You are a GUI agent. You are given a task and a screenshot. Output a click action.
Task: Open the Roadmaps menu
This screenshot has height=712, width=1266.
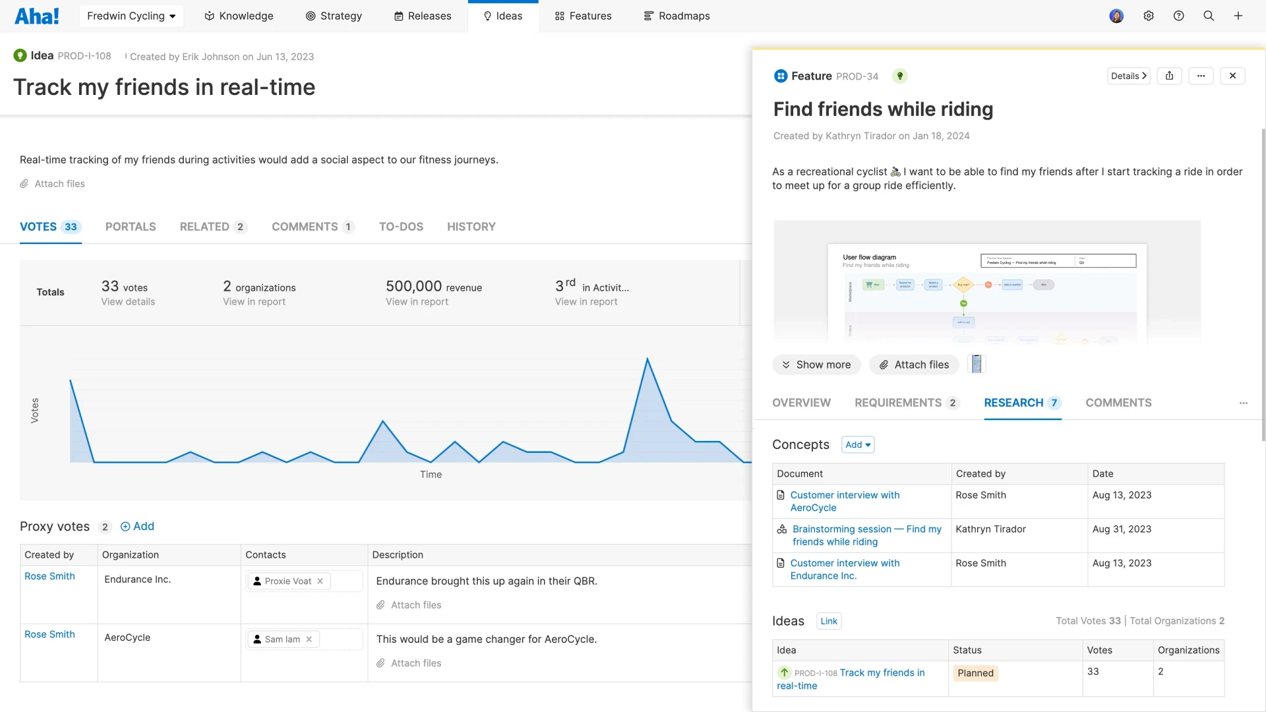pyautogui.click(x=677, y=16)
